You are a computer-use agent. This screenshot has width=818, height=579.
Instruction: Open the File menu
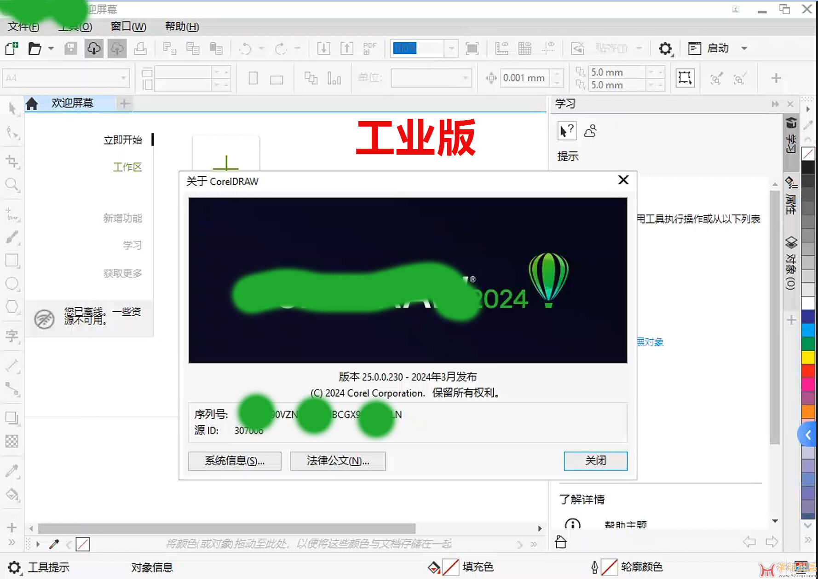click(x=23, y=27)
